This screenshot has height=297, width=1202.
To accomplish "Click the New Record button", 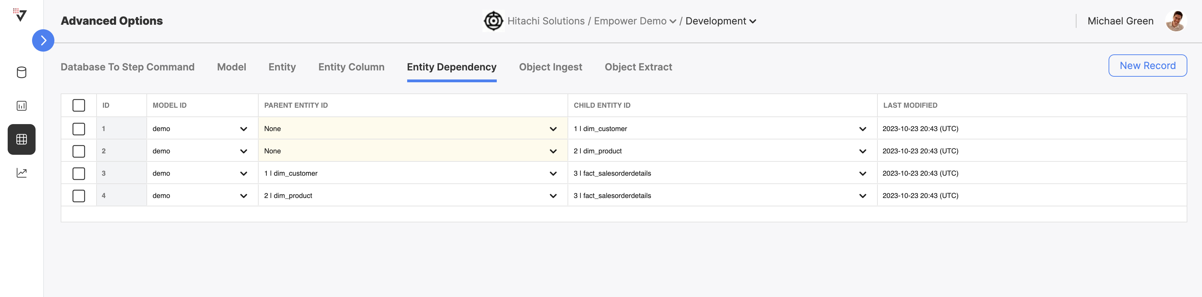I will click(1147, 66).
